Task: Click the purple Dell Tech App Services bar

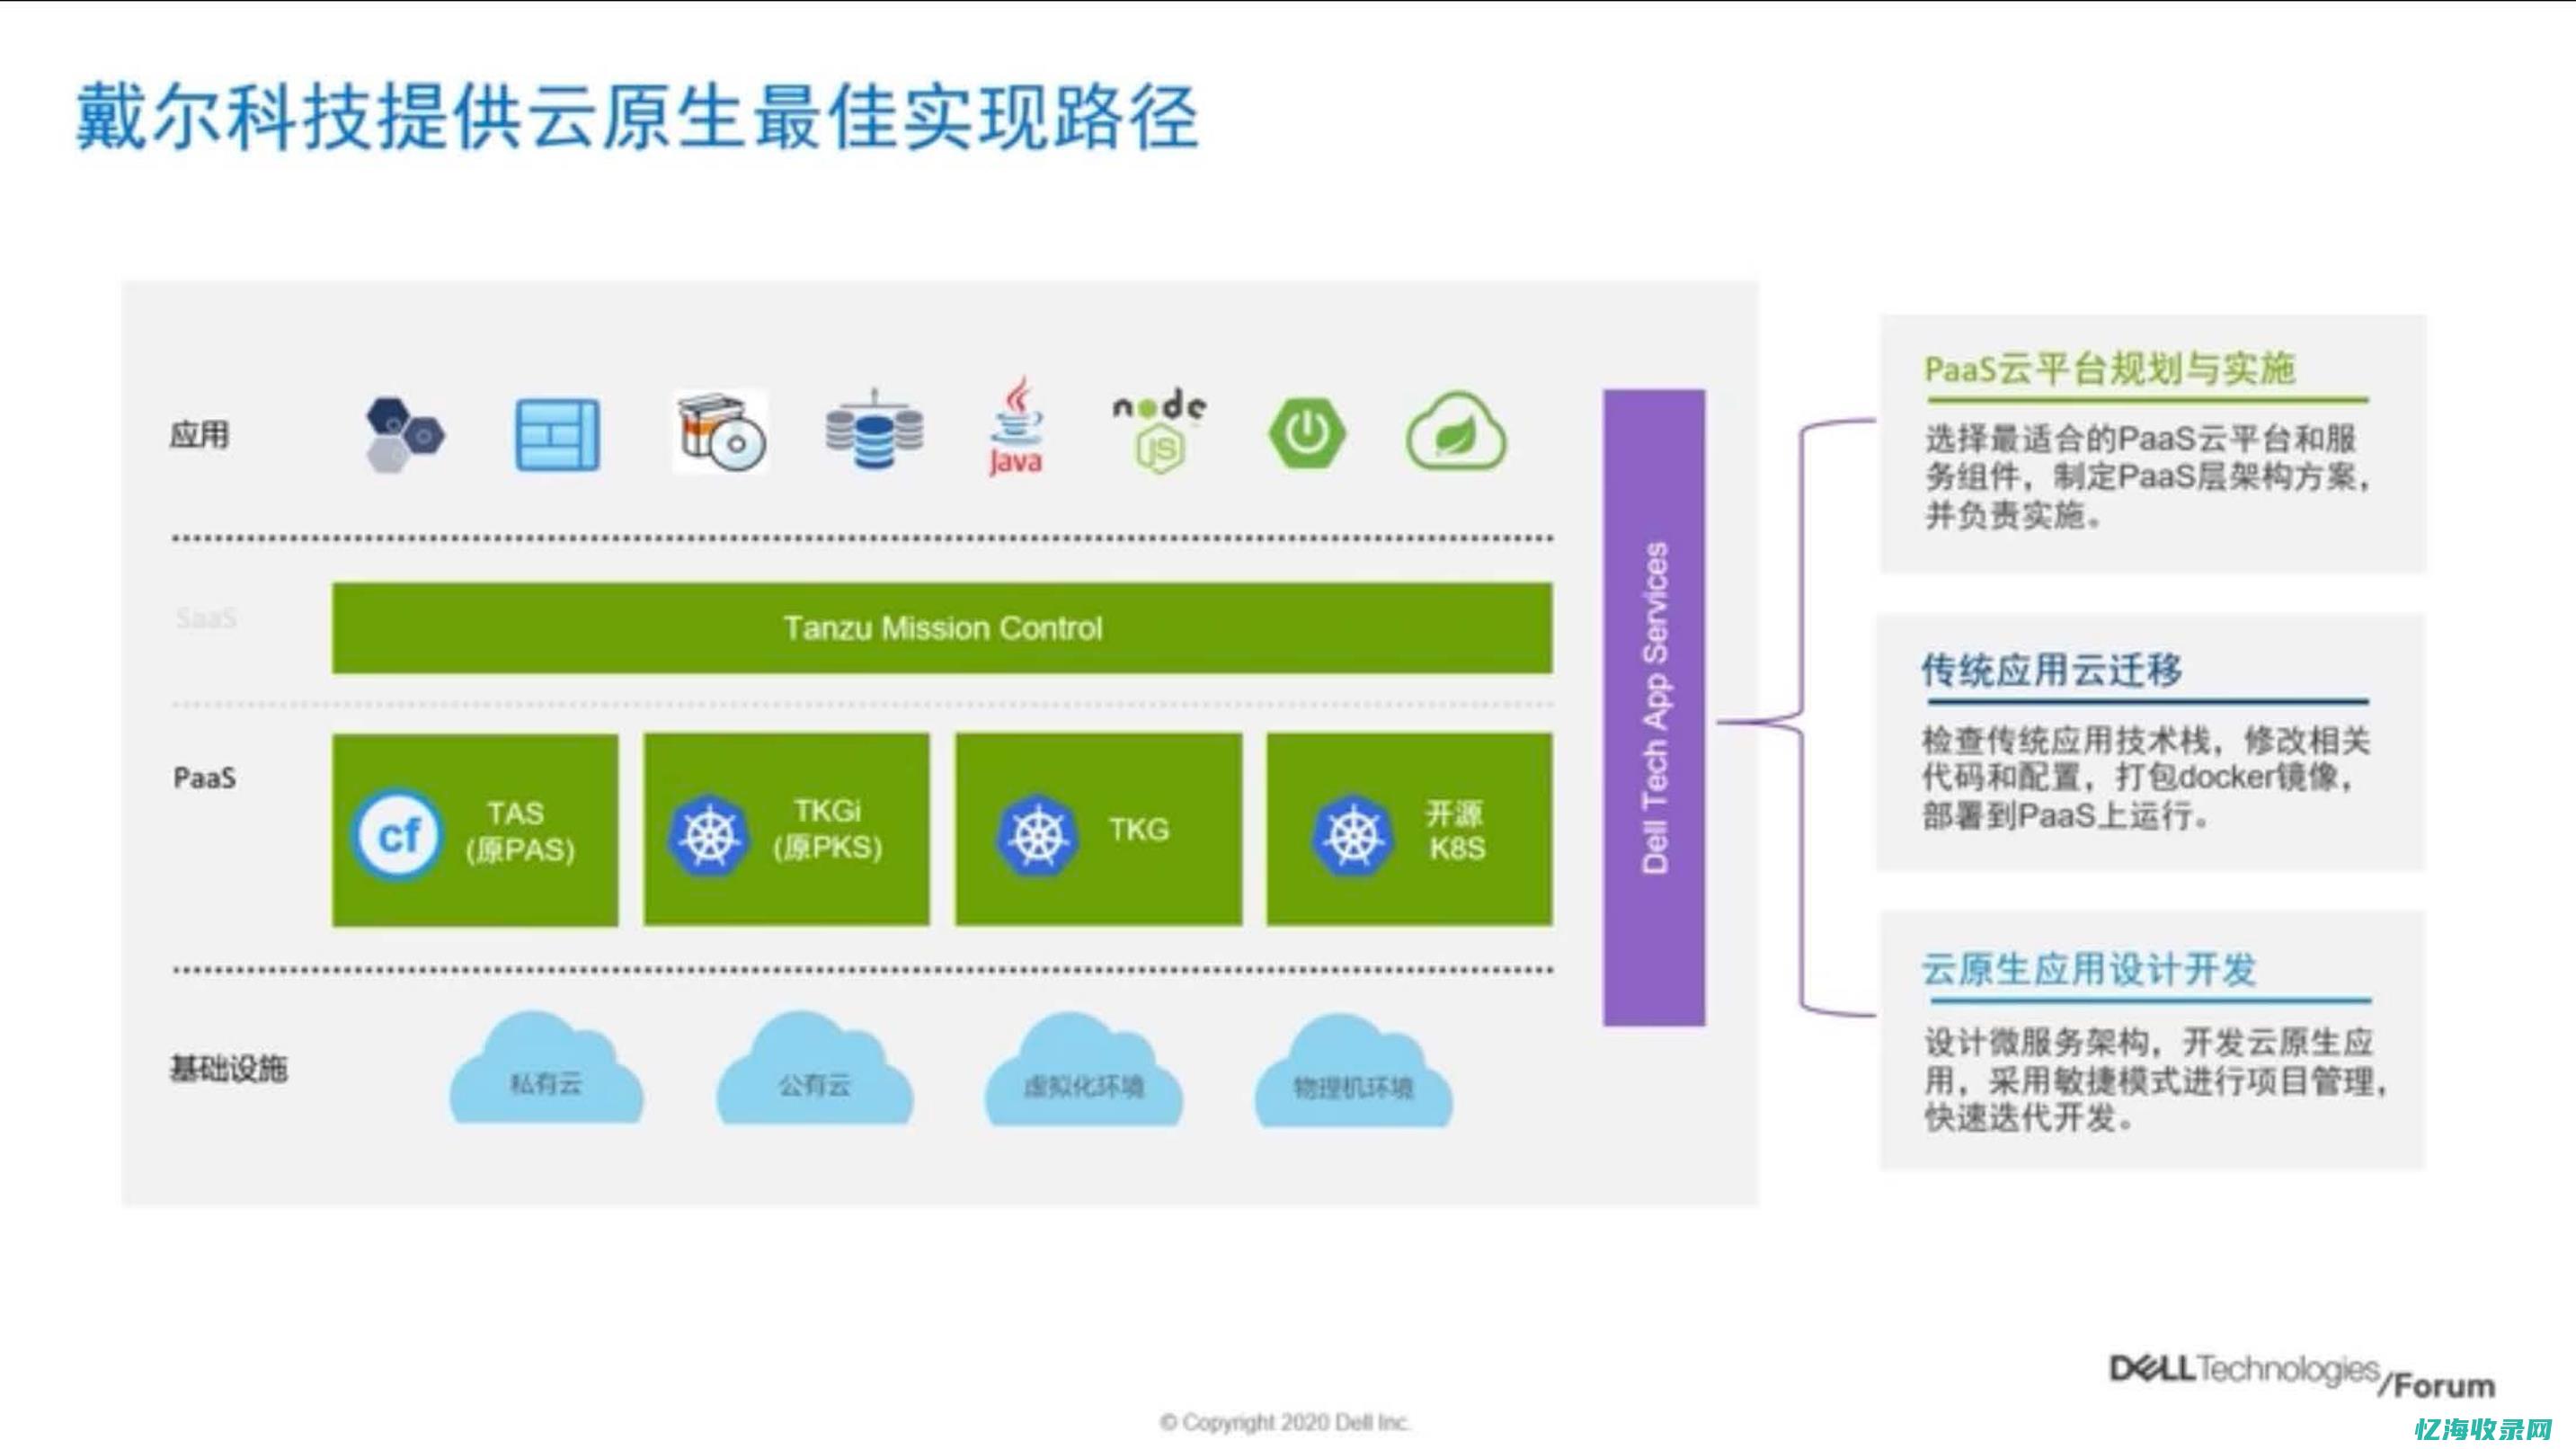Action: pyautogui.click(x=1654, y=707)
